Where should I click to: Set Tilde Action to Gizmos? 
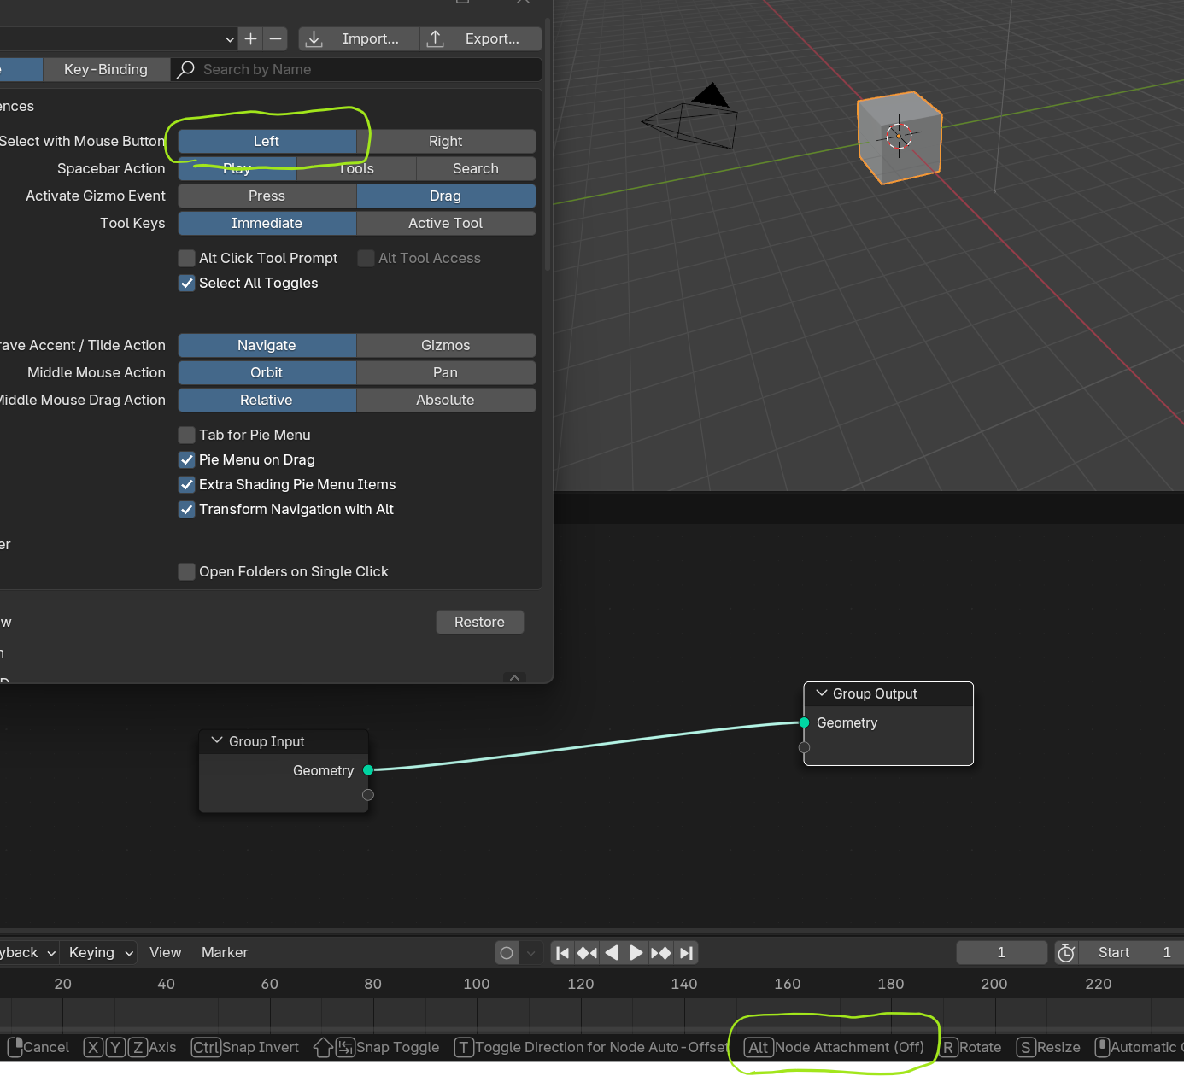click(446, 345)
